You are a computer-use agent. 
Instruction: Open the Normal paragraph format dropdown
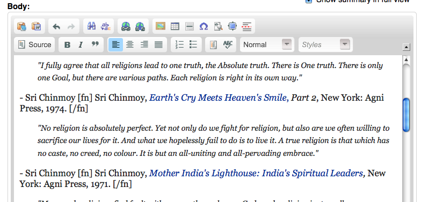click(267, 44)
